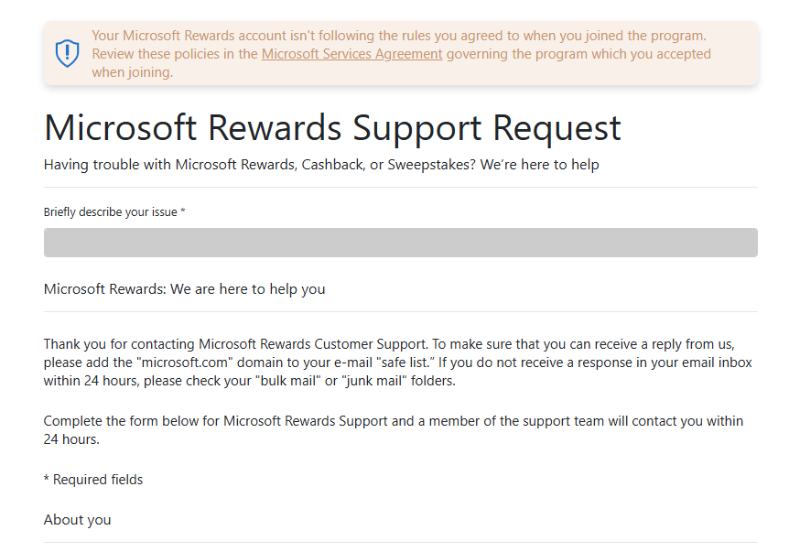Viewport: 789px width, 552px height.
Task: Click the 'junk mail' folders text
Action: [373, 381]
